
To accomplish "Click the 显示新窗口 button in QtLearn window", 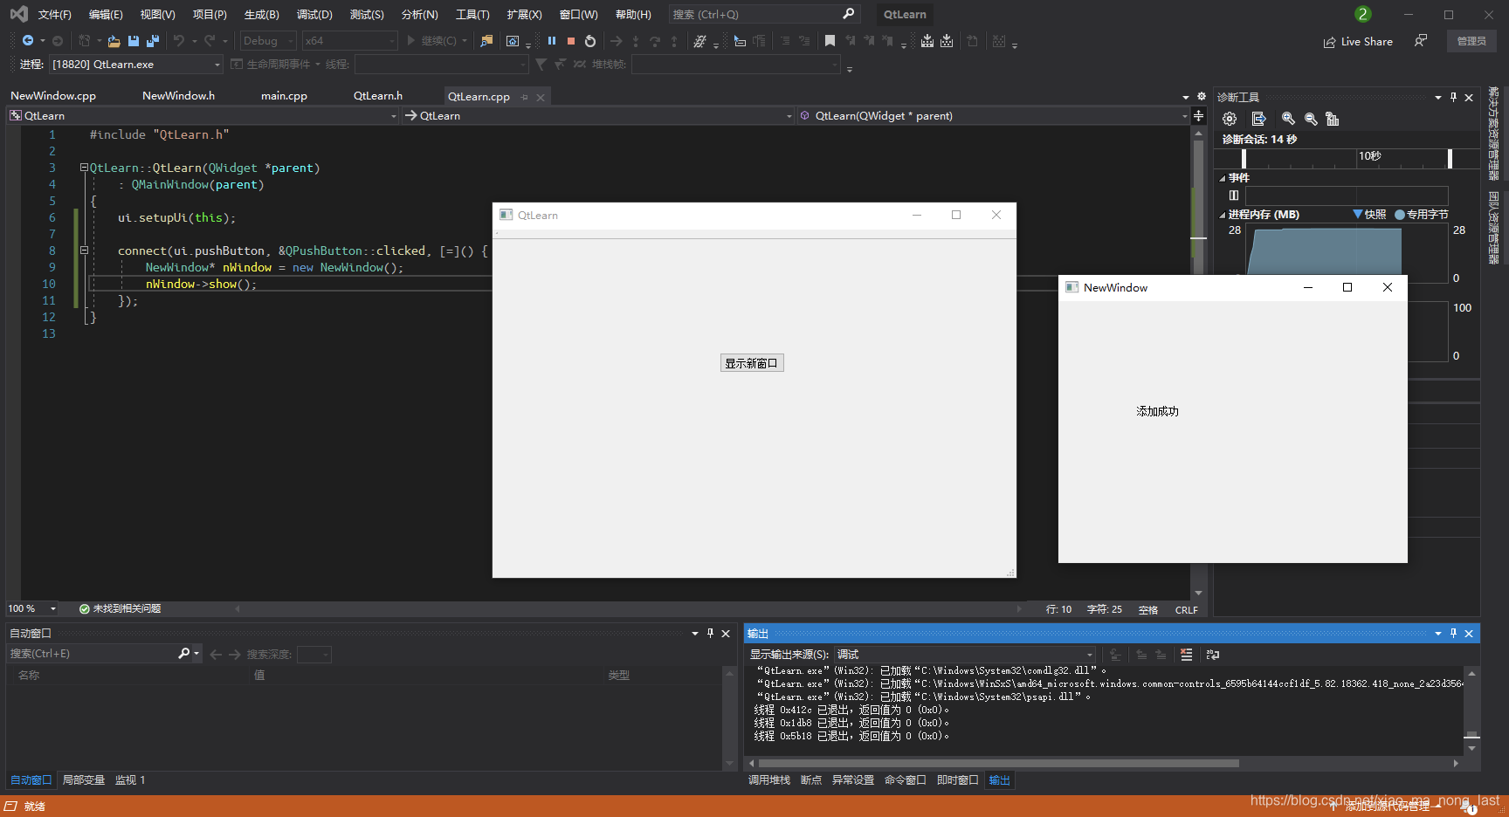I will click(752, 363).
